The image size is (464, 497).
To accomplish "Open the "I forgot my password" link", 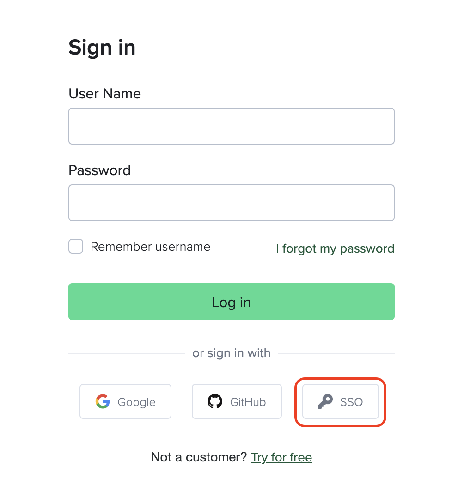I will coord(335,248).
